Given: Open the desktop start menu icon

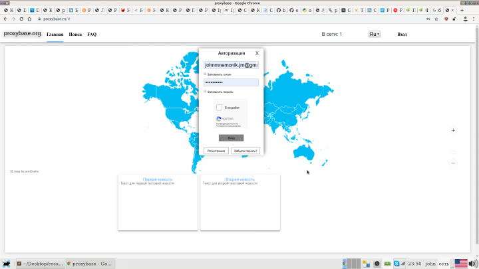Looking at the screenshot, I should [x=6, y=264].
